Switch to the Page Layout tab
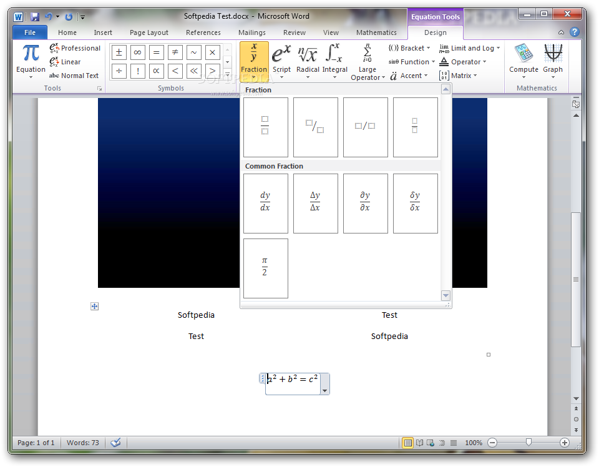 (149, 32)
